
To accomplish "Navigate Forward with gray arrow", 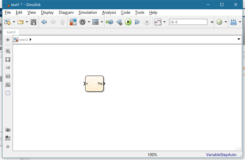I will pyautogui.click(x=53, y=22).
